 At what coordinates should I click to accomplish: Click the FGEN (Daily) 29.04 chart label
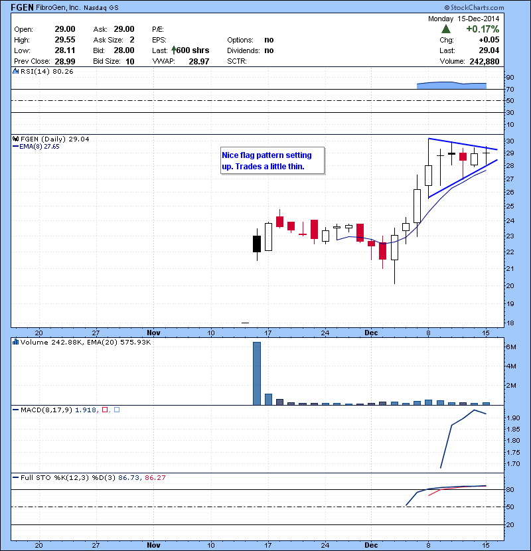point(55,139)
